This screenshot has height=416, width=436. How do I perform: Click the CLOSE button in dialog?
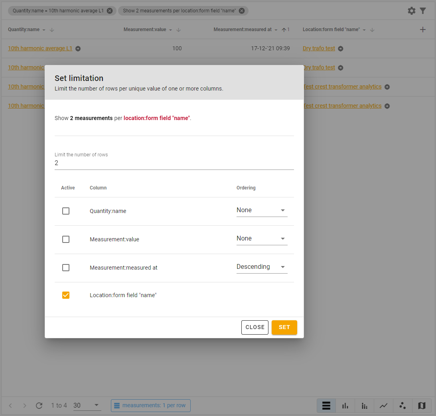[x=254, y=327]
